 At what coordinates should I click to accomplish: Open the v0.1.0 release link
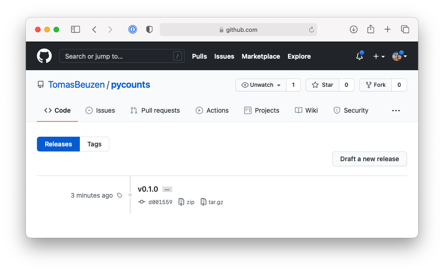pyautogui.click(x=148, y=189)
